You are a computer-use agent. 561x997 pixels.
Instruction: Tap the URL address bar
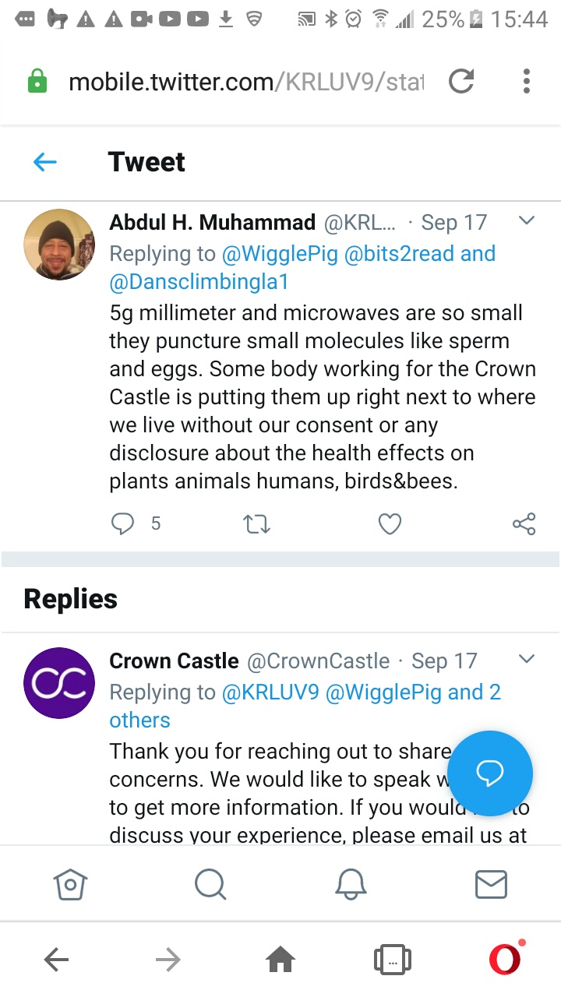click(246, 82)
